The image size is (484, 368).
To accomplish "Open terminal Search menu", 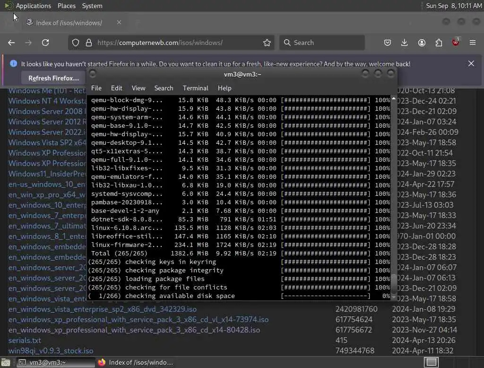I will click(x=164, y=88).
